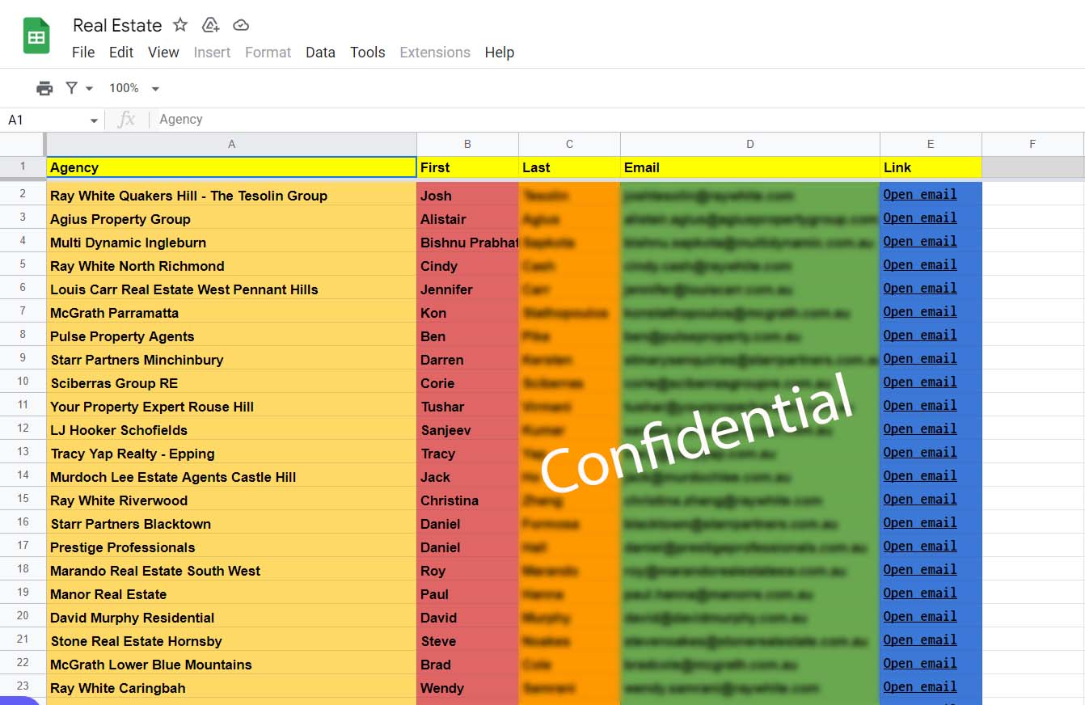Open the Help menu
The height and width of the screenshot is (705, 1085).
tap(500, 53)
